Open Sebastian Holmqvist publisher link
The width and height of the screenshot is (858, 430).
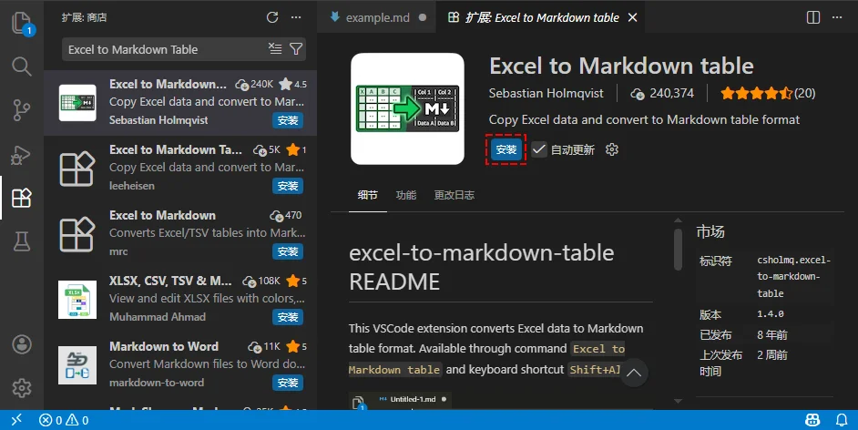(x=546, y=94)
